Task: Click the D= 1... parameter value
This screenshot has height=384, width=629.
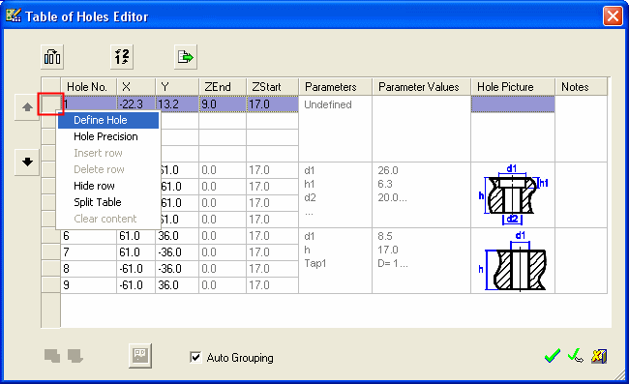Action: coord(393,264)
